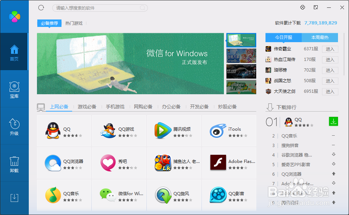The height and width of the screenshot is (215, 349).
Task: Open the 手机游戏 category tab
Action: (115, 107)
